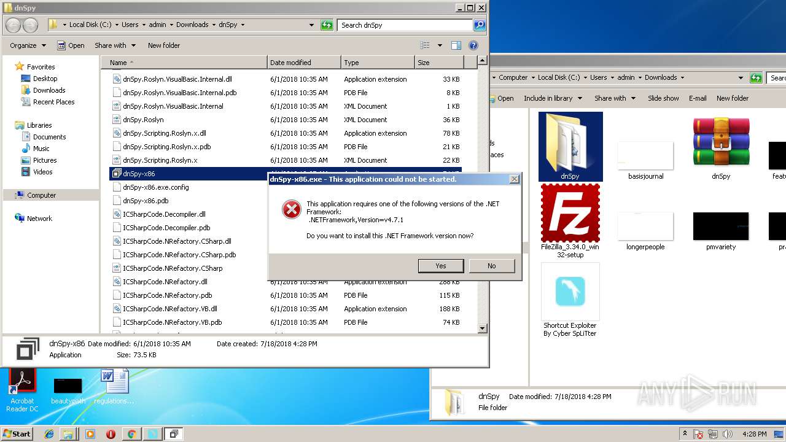The height and width of the screenshot is (442, 786).
Task: Select Desktop in the Favorites list
Action: 45,79
